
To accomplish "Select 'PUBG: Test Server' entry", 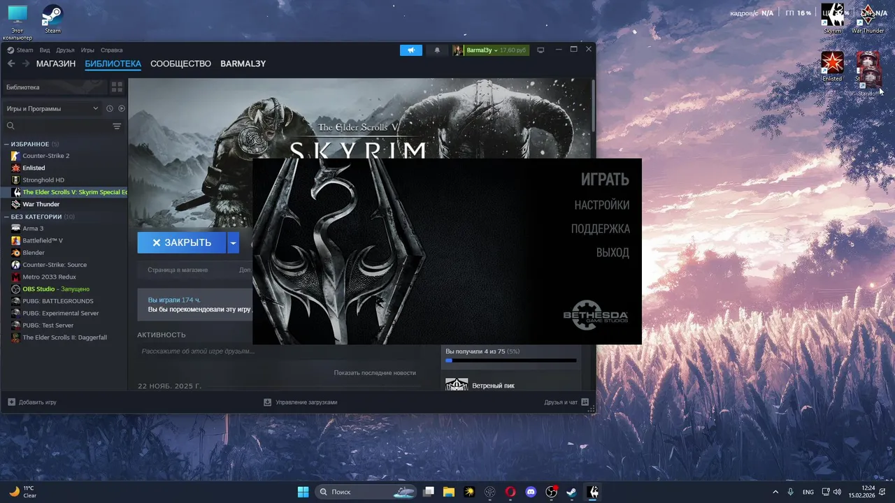I will click(x=48, y=326).
